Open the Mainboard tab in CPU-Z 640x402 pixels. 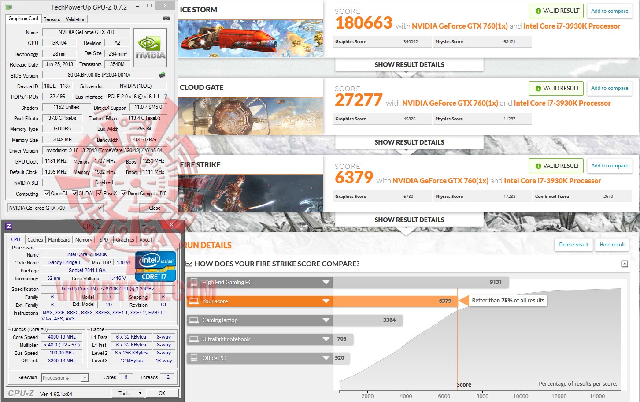pyautogui.click(x=59, y=240)
